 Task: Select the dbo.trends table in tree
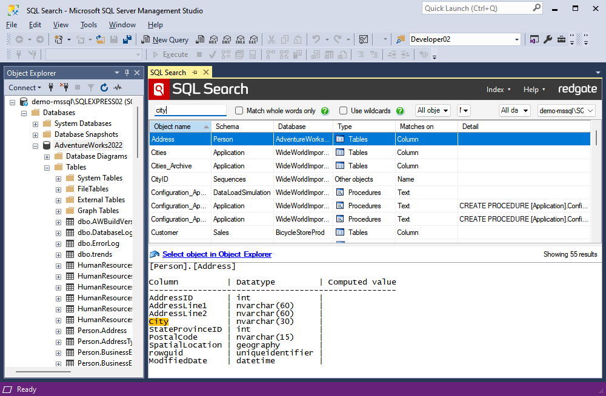[95, 254]
